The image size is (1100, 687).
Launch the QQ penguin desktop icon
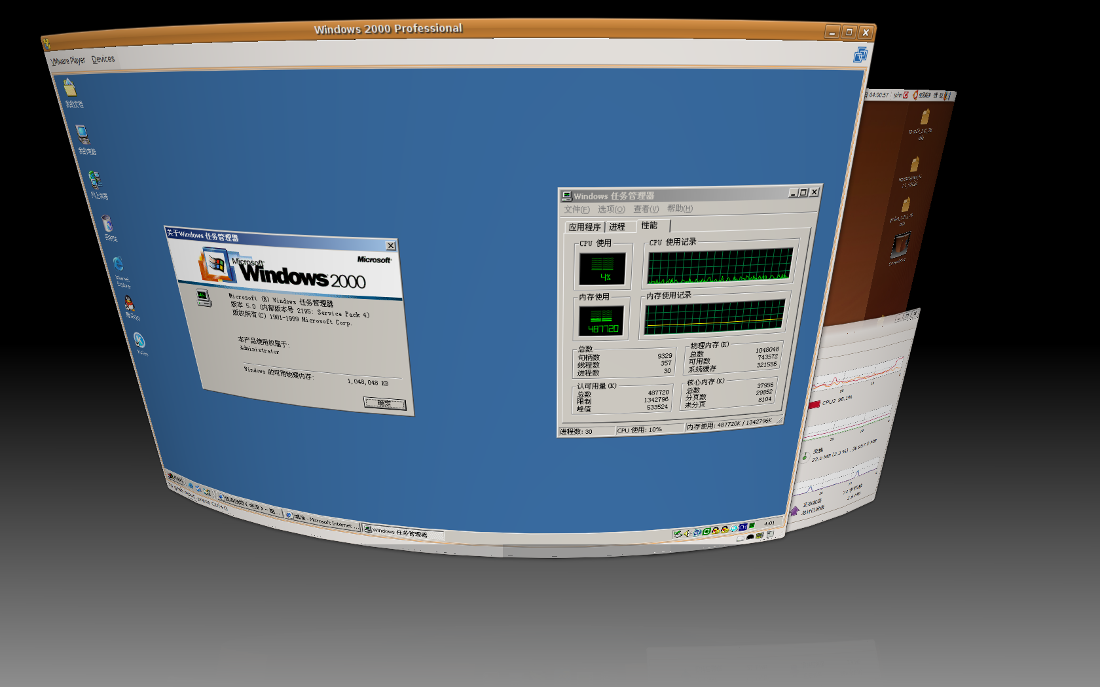[x=130, y=303]
